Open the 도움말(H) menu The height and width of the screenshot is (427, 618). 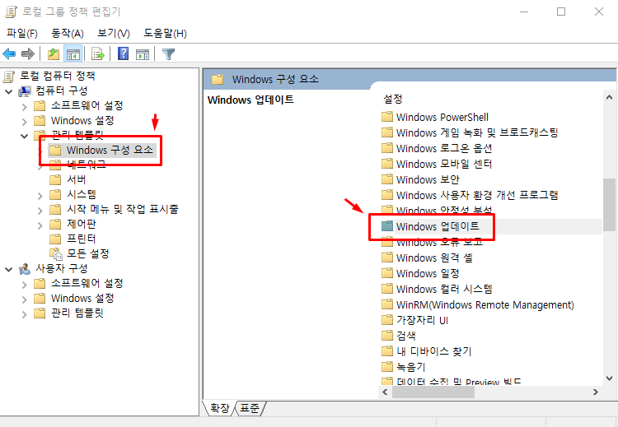(x=165, y=34)
